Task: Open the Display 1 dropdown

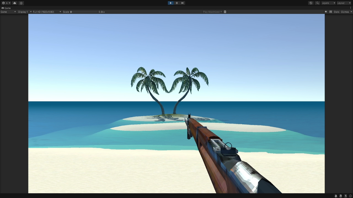Action: coord(25,12)
